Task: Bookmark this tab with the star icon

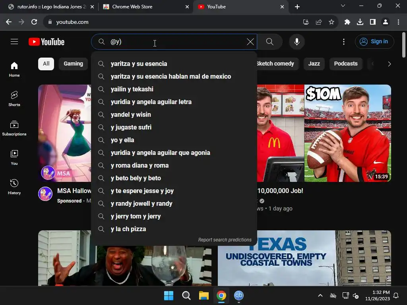Action: point(331,22)
